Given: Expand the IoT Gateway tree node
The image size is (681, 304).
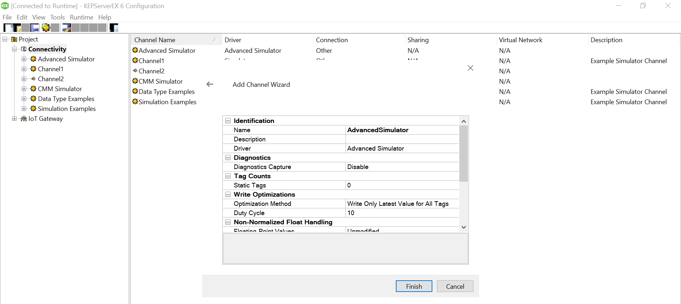Looking at the screenshot, I should coord(15,119).
